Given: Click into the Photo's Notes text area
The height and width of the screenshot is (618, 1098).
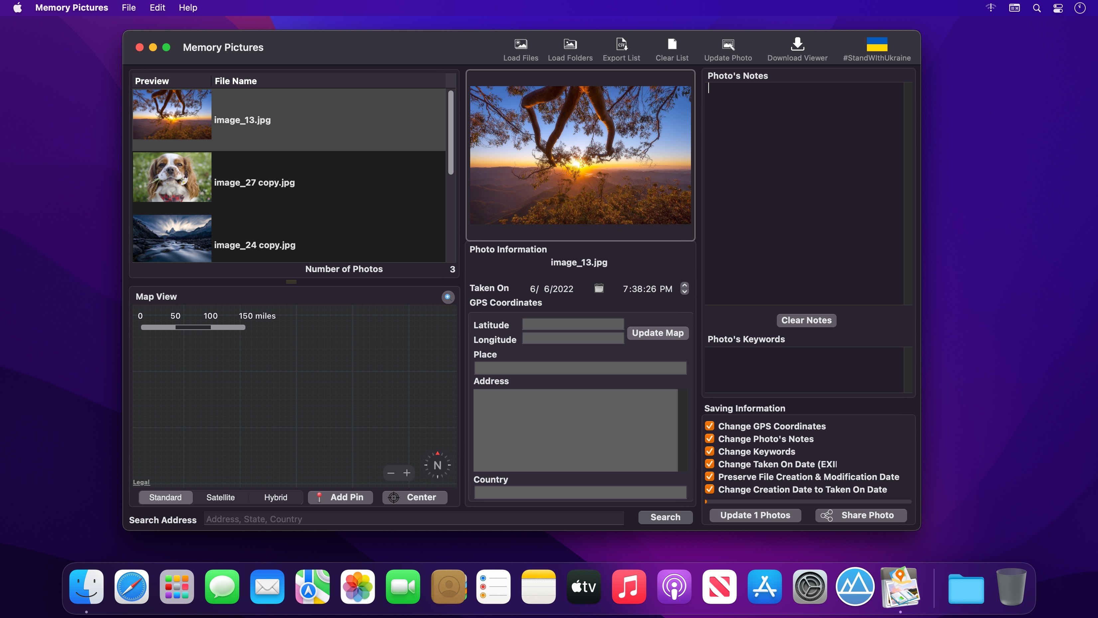Looking at the screenshot, I should (804, 193).
